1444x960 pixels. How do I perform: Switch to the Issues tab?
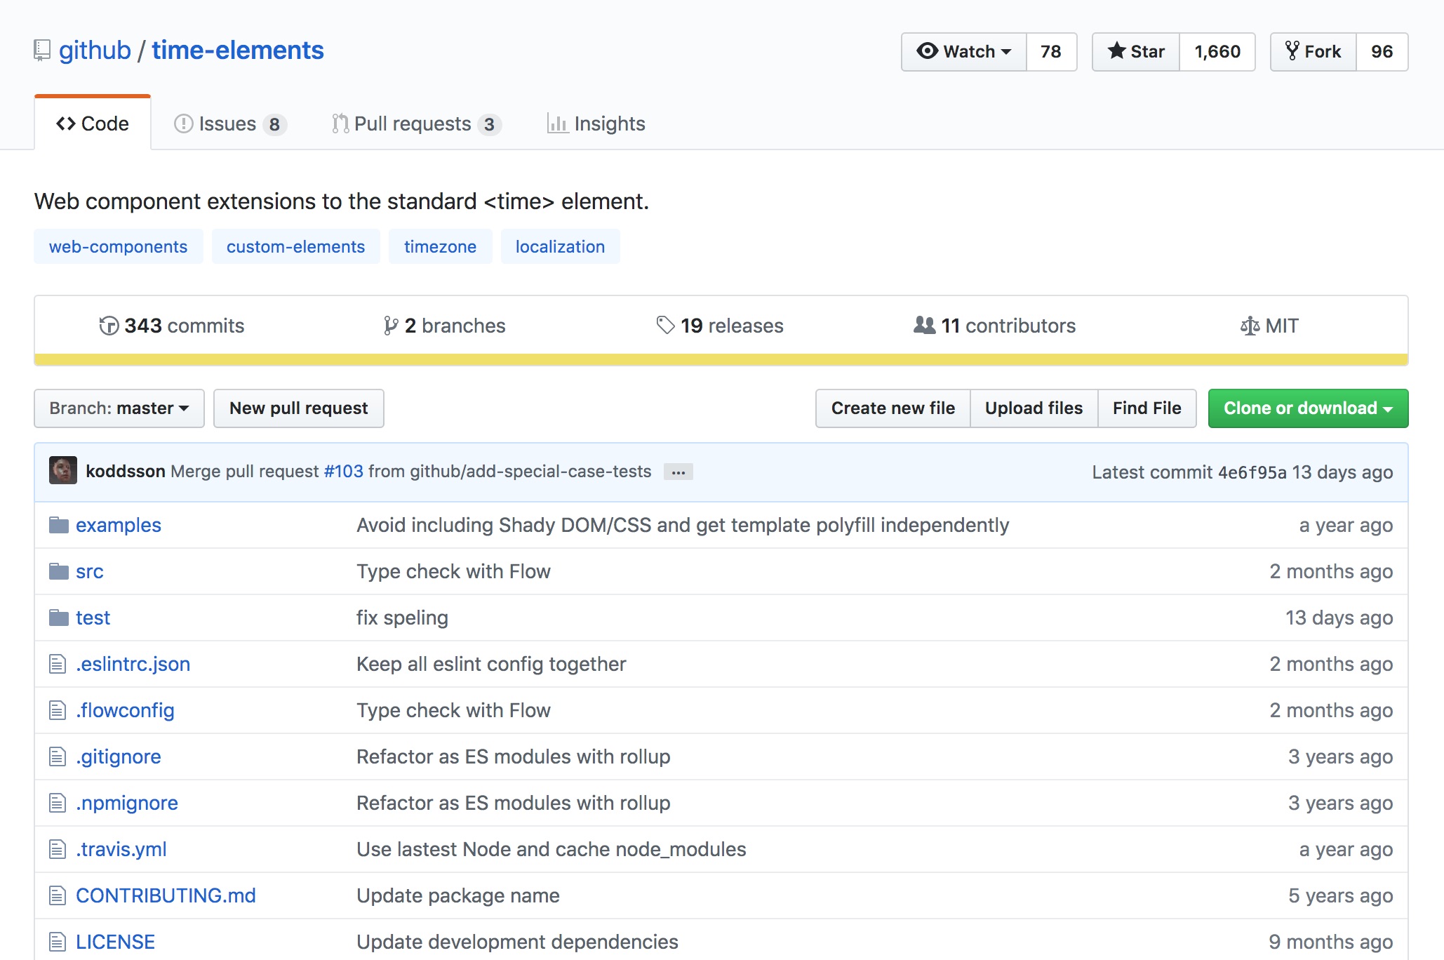pos(230,124)
